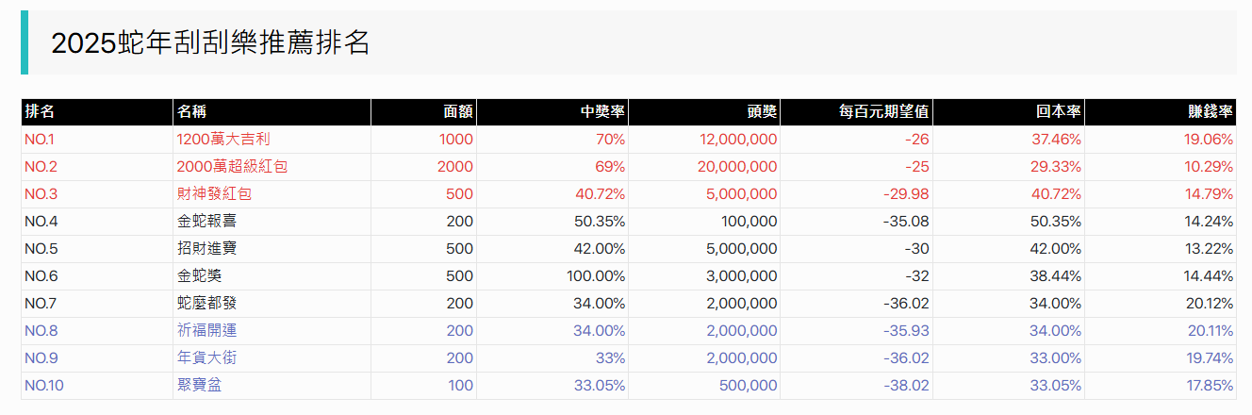Select the name 蛇麼都發
The height and width of the screenshot is (415, 1252).
click(206, 304)
